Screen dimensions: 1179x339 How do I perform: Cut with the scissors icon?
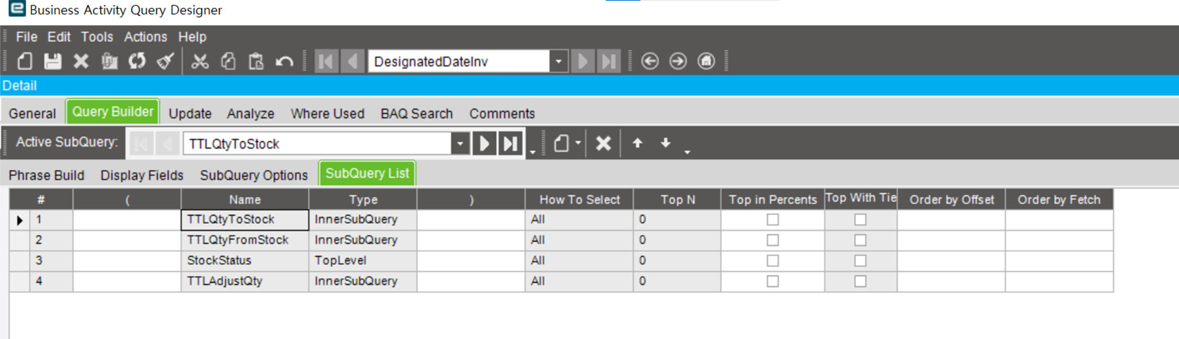200,61
